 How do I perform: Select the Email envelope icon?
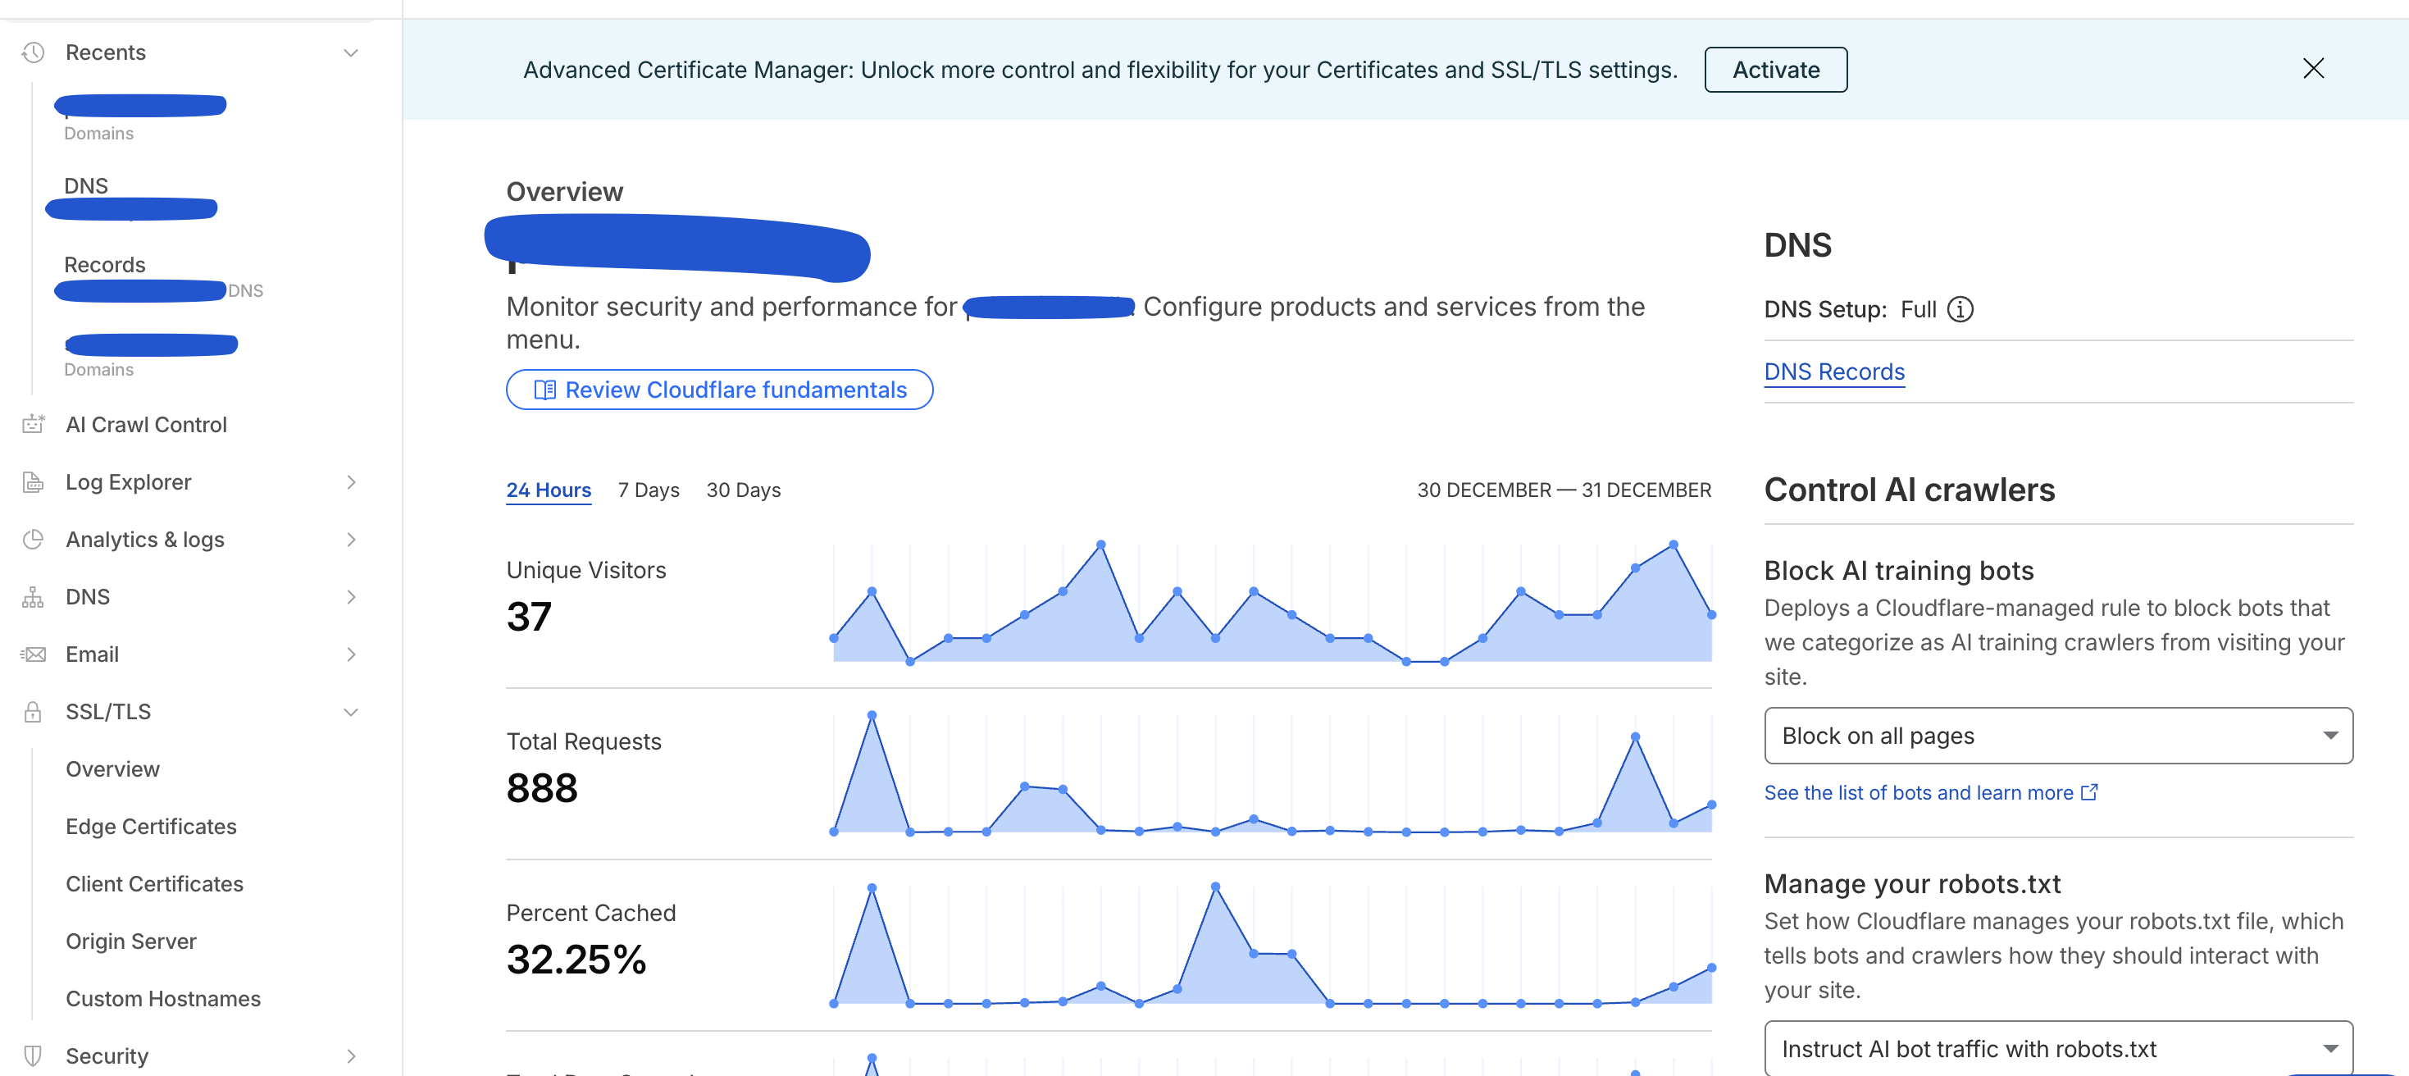tap(33, 654)
